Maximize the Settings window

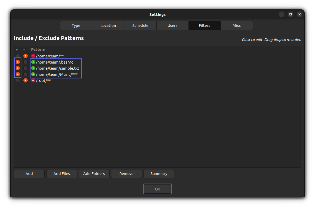(x=291, y=14)
